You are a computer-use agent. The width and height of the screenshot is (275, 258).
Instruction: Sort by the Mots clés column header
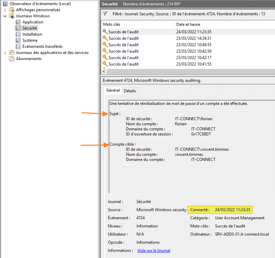(137, 25)
